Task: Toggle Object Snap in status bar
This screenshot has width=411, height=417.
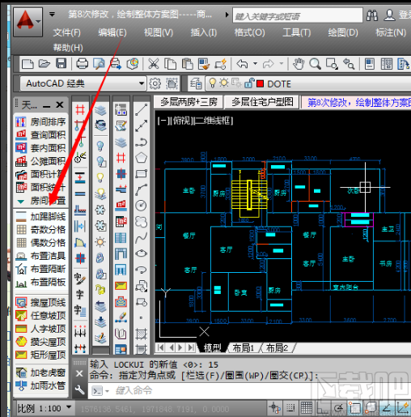Action: pyautogui.click(x=355, y=407)
